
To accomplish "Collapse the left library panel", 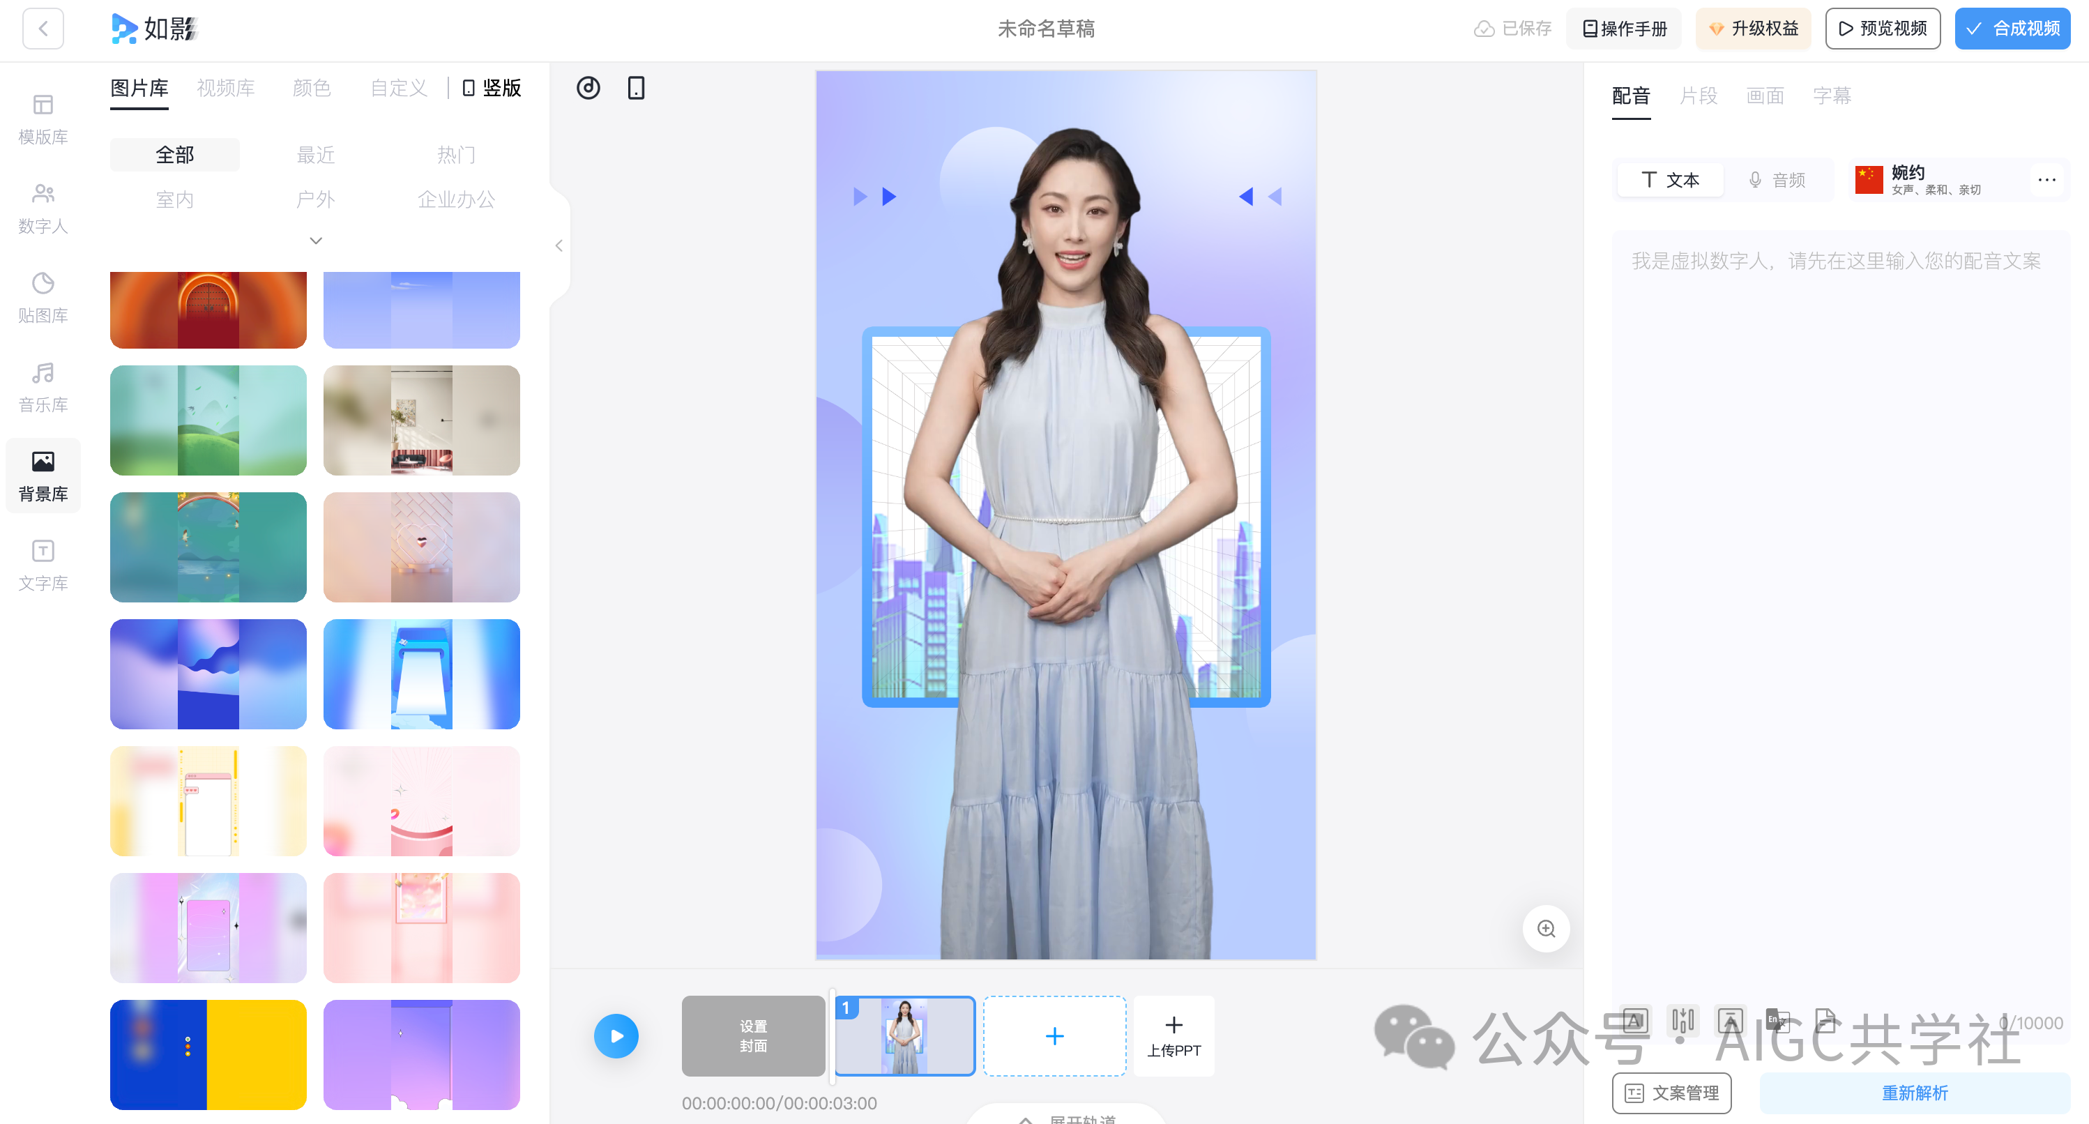I will 559,245.
